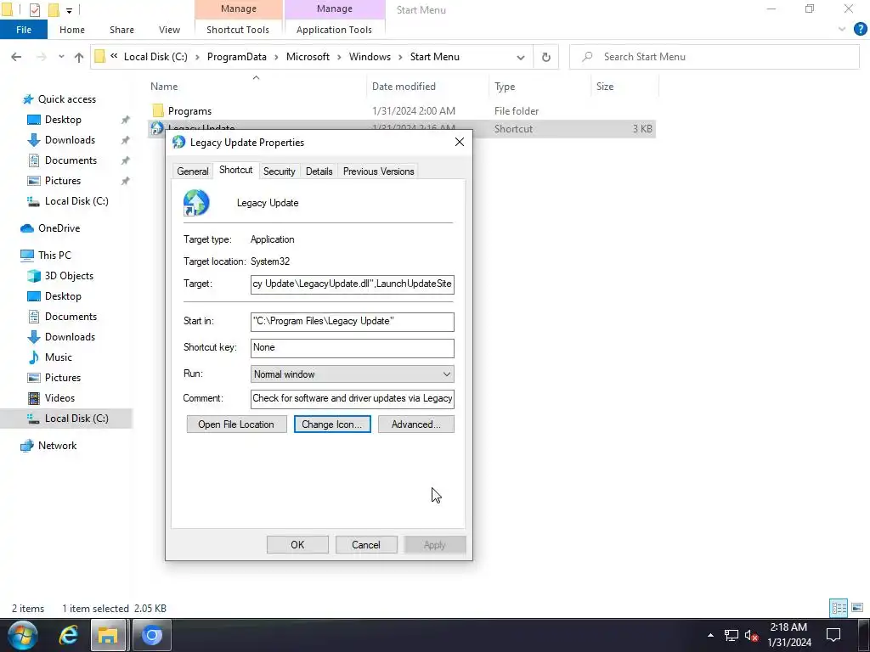The width and height of the screenshot is (870, 652).
Task: Open the Shortcut Tools ribbon tab
Action: click(238, 30)
